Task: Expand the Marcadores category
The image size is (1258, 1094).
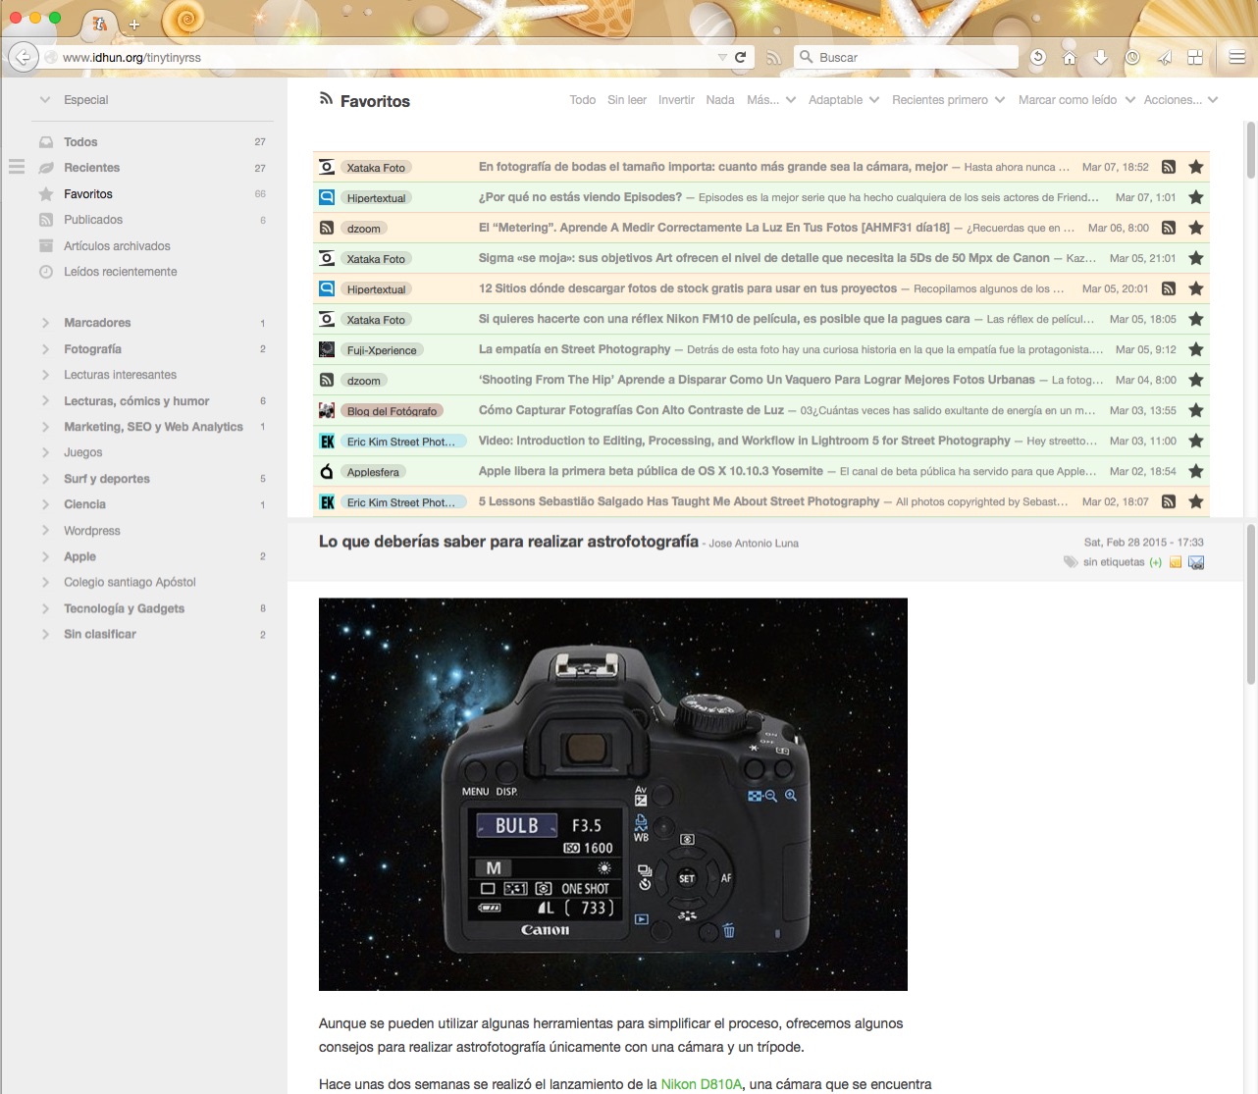Action: 45,323
